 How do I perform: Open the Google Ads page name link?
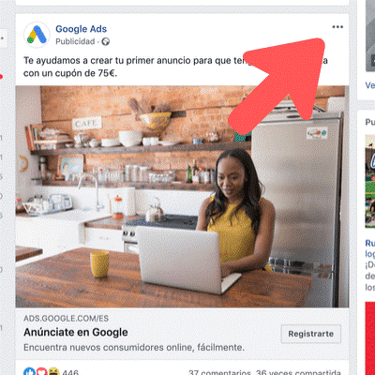81,29
